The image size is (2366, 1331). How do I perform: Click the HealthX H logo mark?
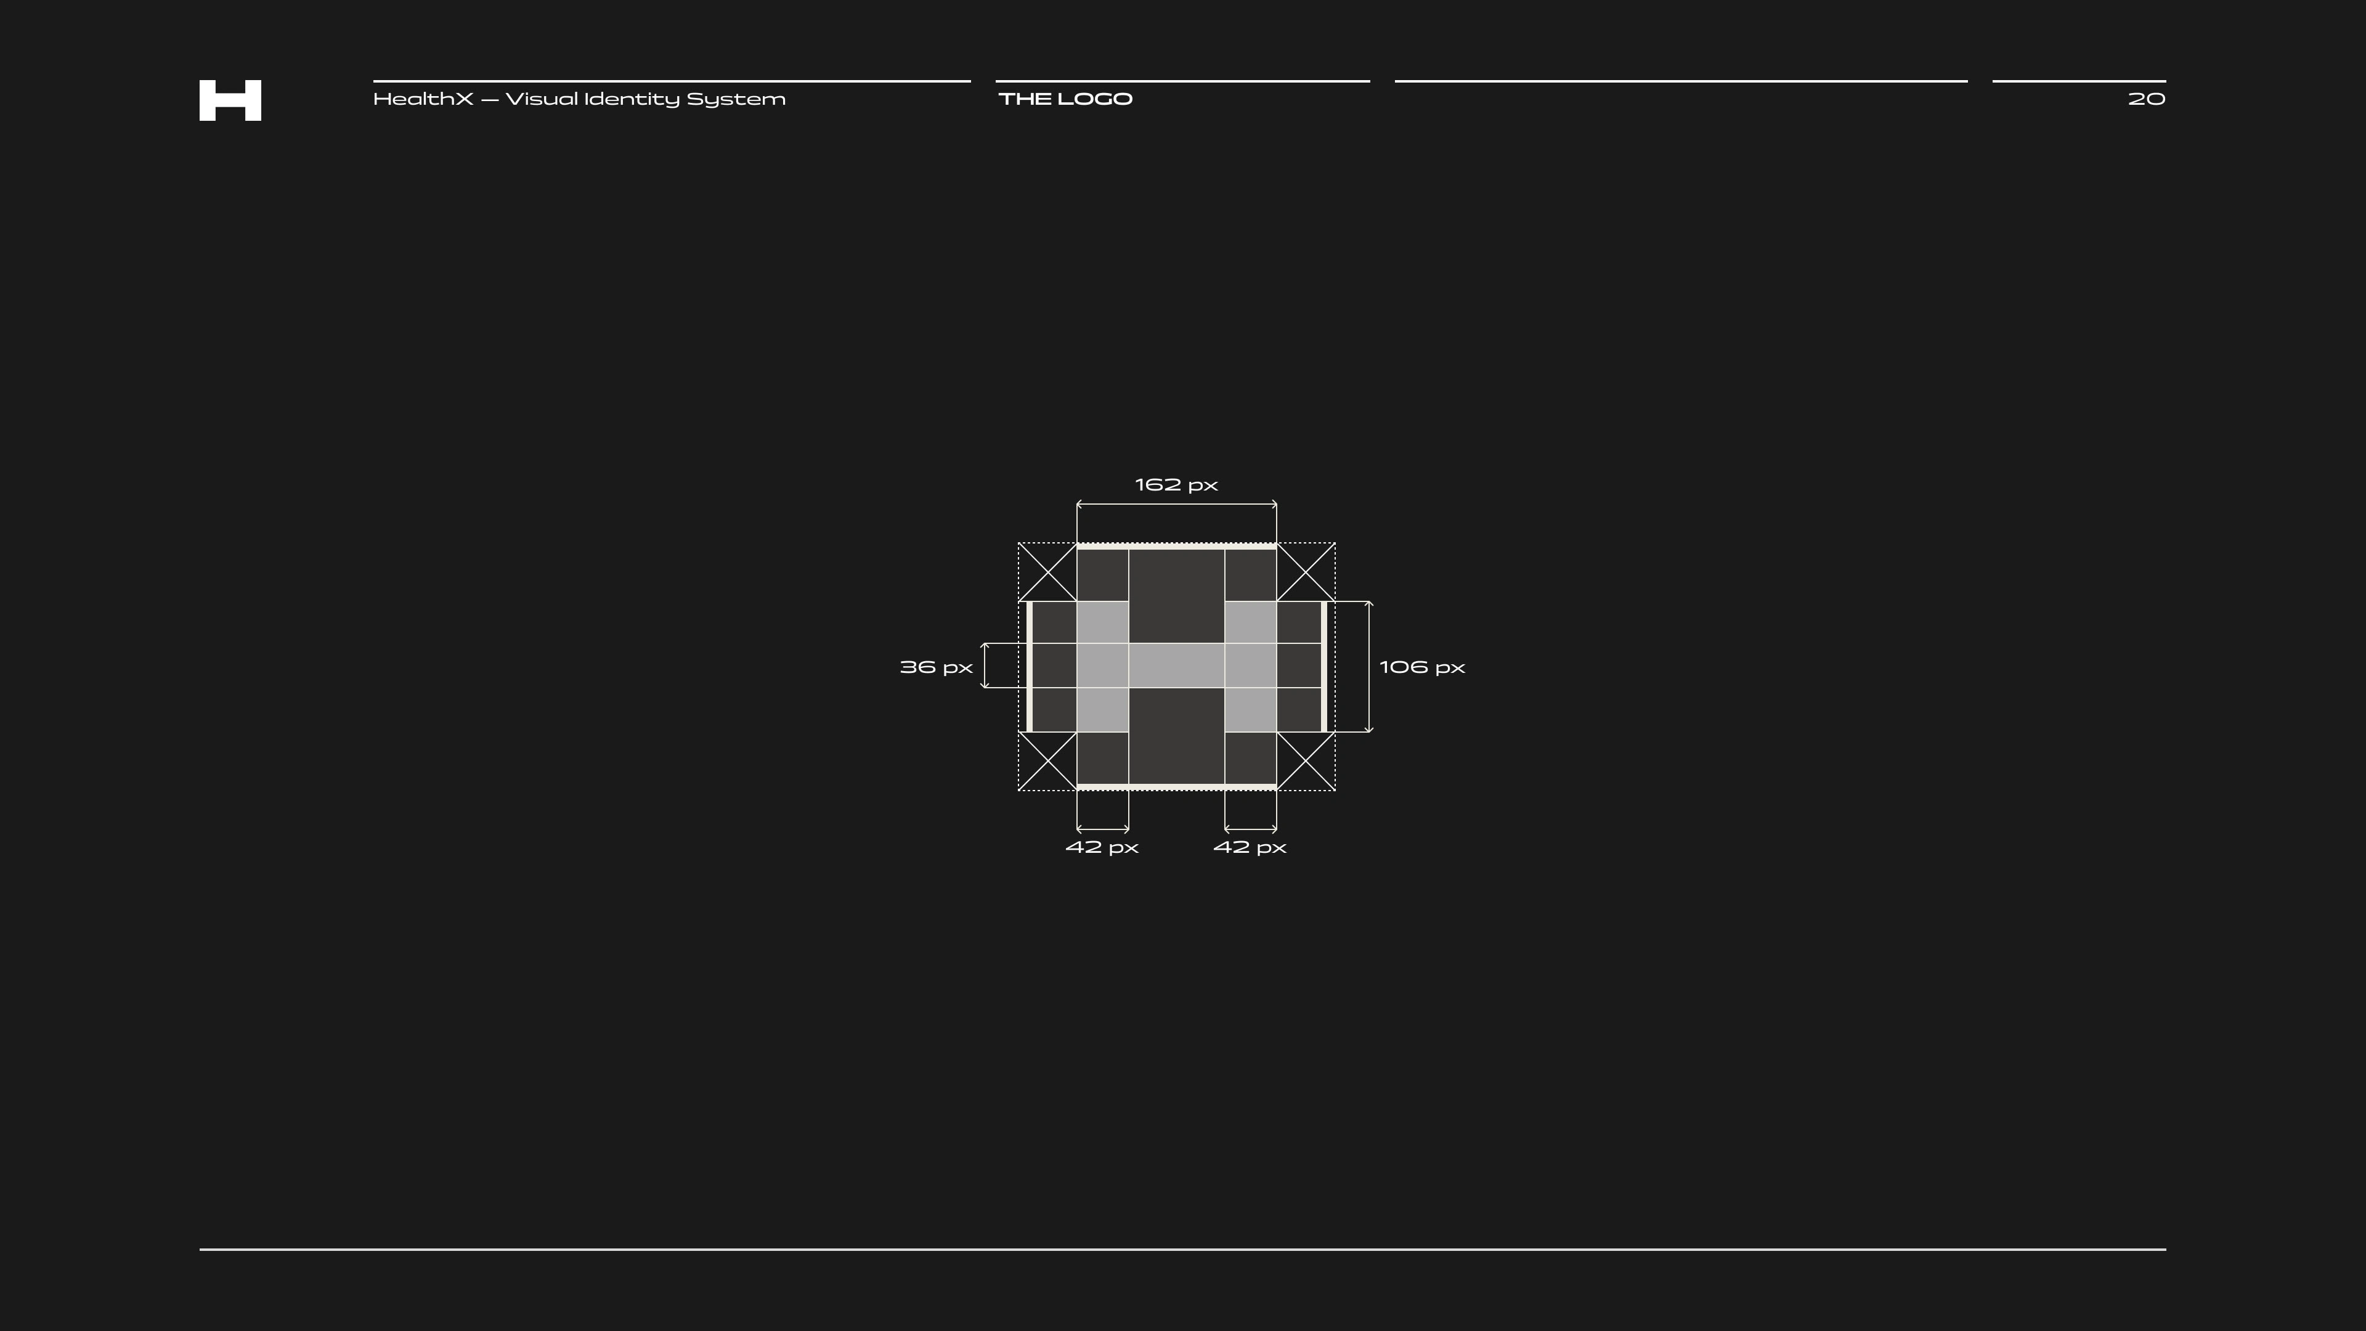pyautogui.click(x=230, y=100)
